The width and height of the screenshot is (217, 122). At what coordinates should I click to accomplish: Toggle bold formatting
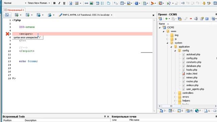click(x=54, y=3)
